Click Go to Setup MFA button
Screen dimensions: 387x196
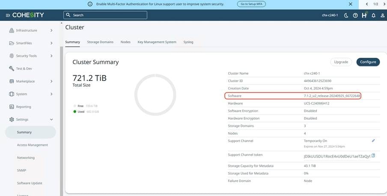[251, 4]
